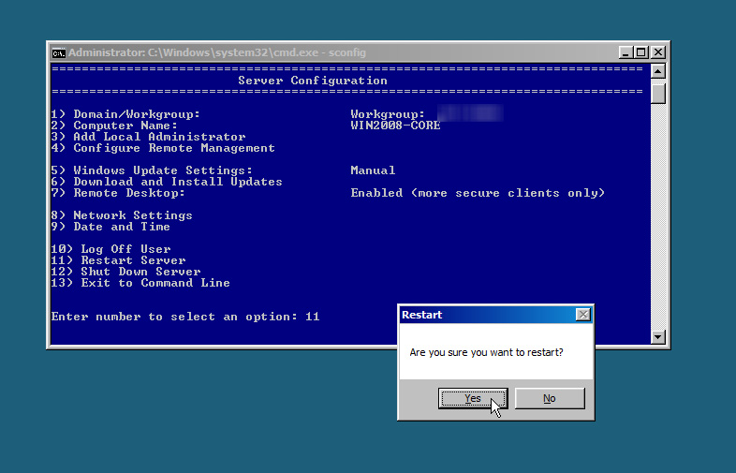The image size is (736, 473).
Task: Click the vertical scrollbar thumb
Action: coord(658,92)
